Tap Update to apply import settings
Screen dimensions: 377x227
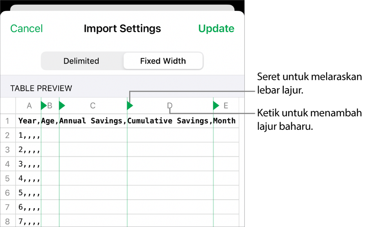(x=216, y=28)
